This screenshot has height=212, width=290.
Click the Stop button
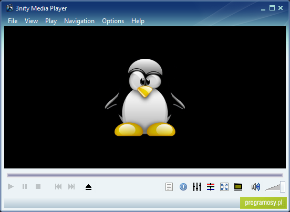pos(38,187)
